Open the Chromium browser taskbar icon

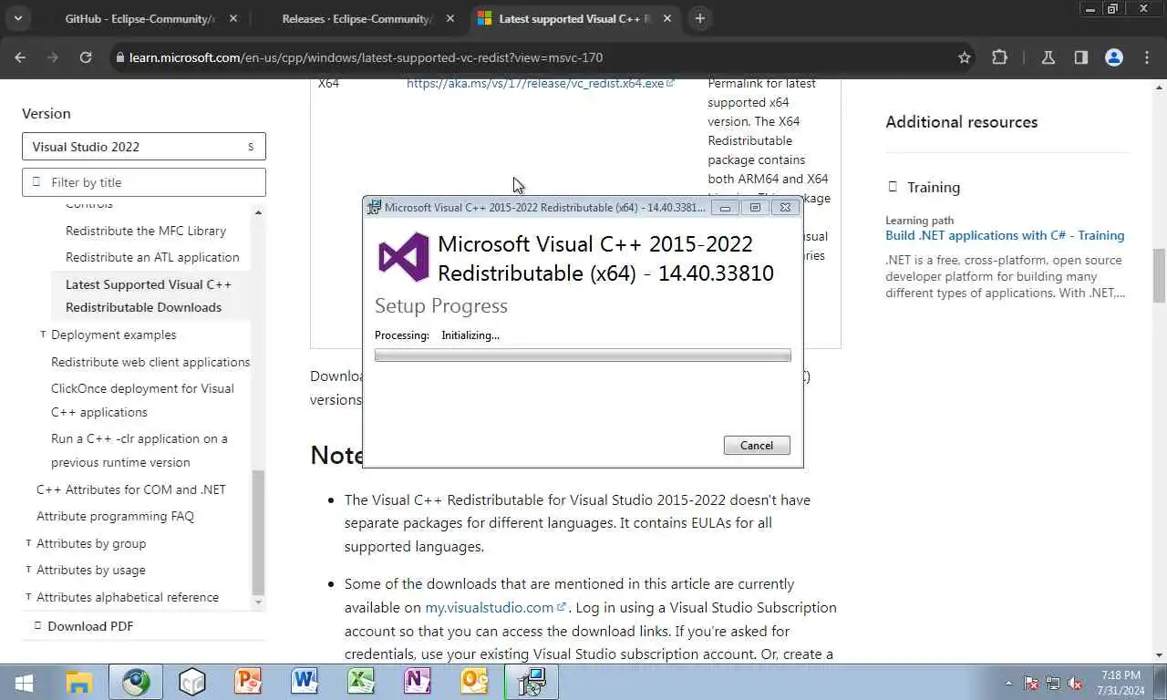[137, 682]
